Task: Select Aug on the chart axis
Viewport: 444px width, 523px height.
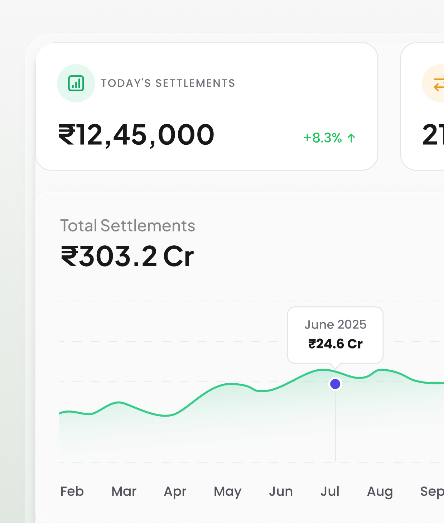Action: point(380,491)
